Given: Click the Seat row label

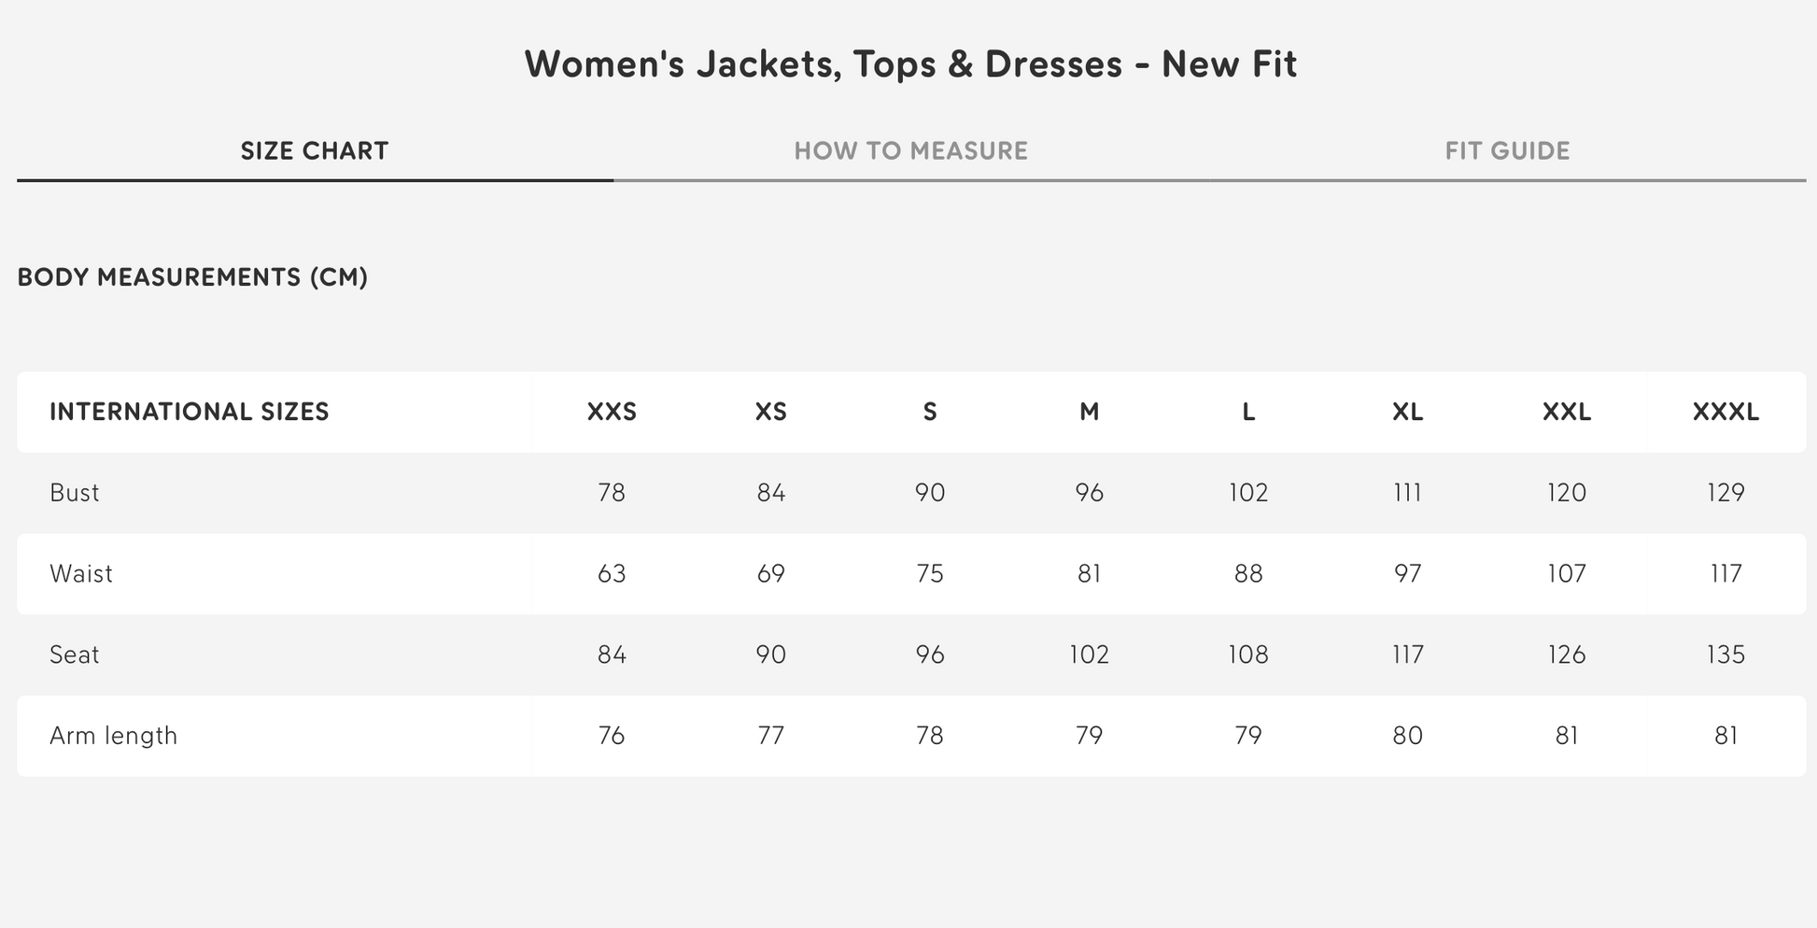Looking at the screenshot, I should 75,654.
